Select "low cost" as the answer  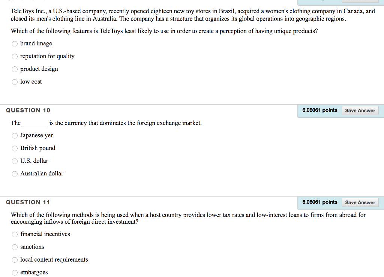15,82
